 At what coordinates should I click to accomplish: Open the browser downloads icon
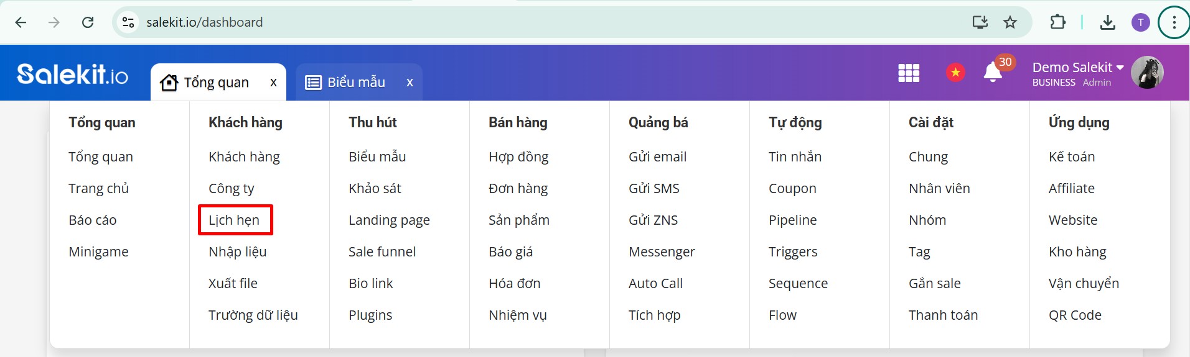click(1108, 23)
